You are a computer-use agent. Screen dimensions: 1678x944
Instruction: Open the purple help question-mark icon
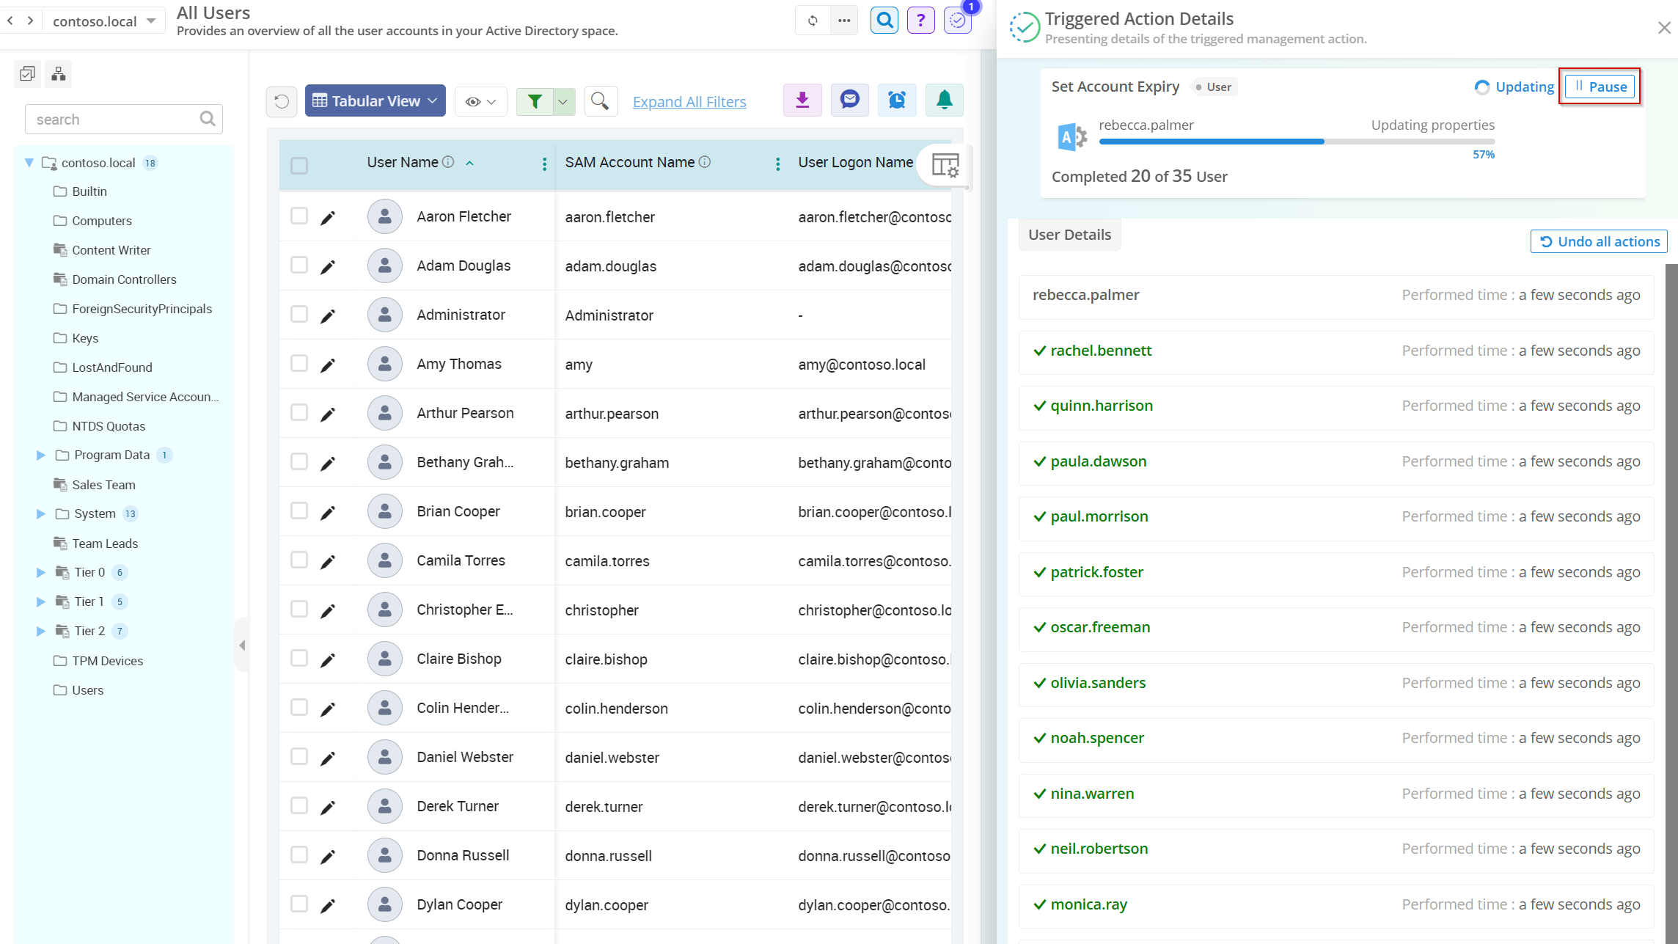920,21
